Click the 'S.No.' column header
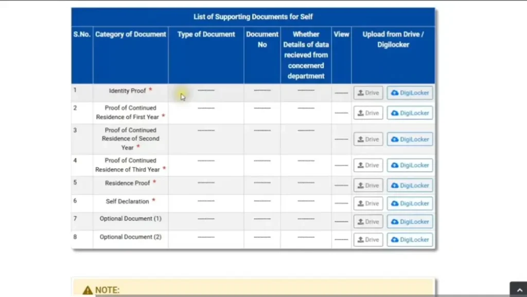The width and height of the screenshot is (527, 297). pos(82,34)
